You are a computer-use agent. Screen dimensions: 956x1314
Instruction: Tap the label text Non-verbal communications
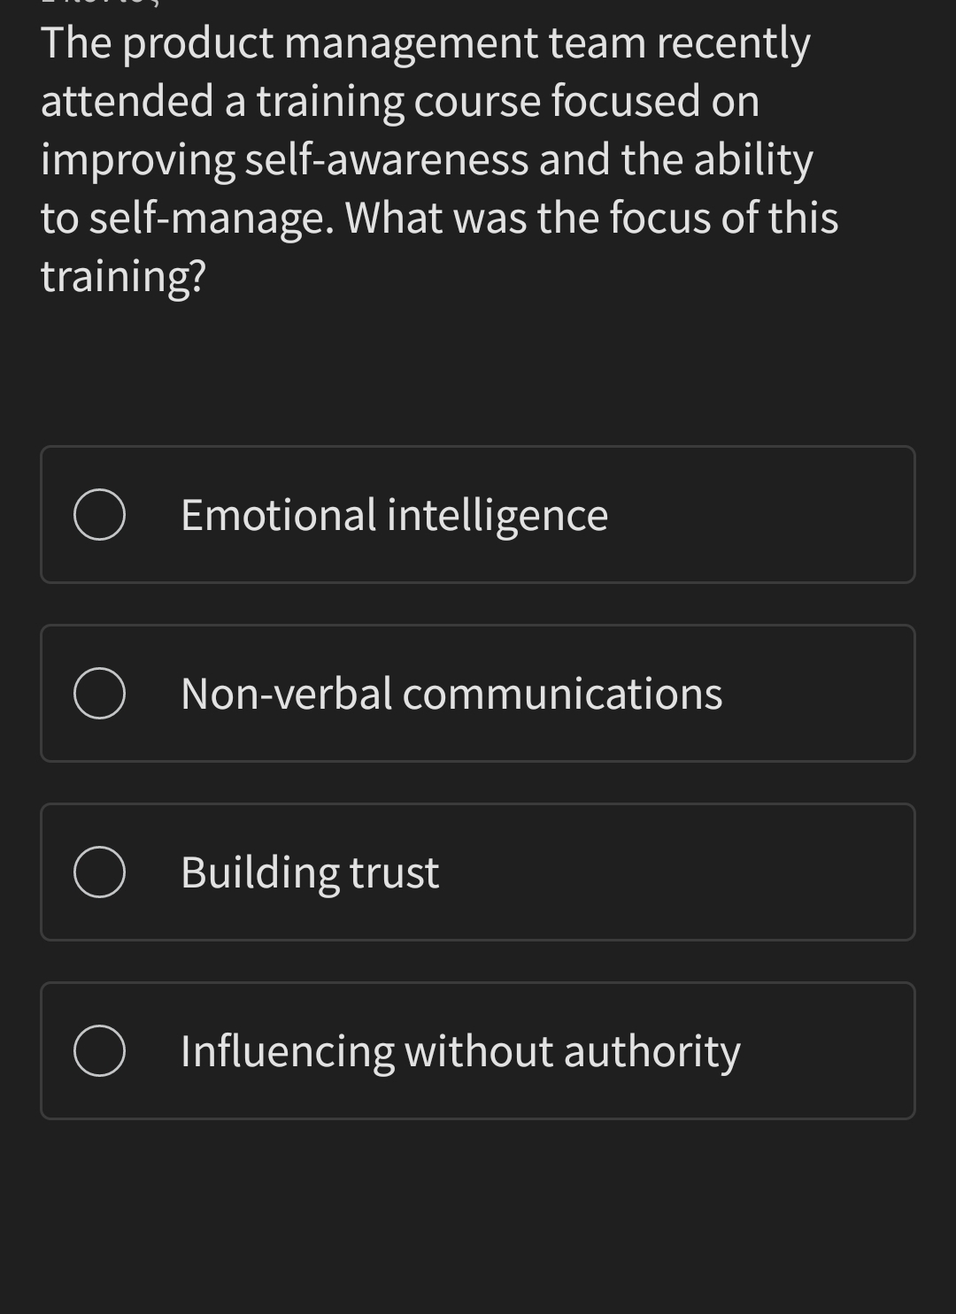[x=451, y=694]
